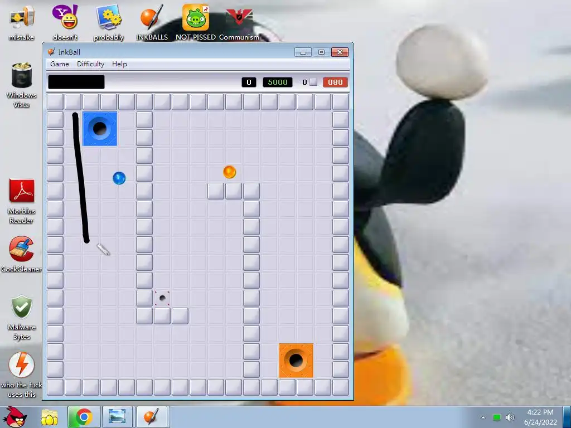Click the blue hole tile
This screenshot has height=428, width=571.
100,129
